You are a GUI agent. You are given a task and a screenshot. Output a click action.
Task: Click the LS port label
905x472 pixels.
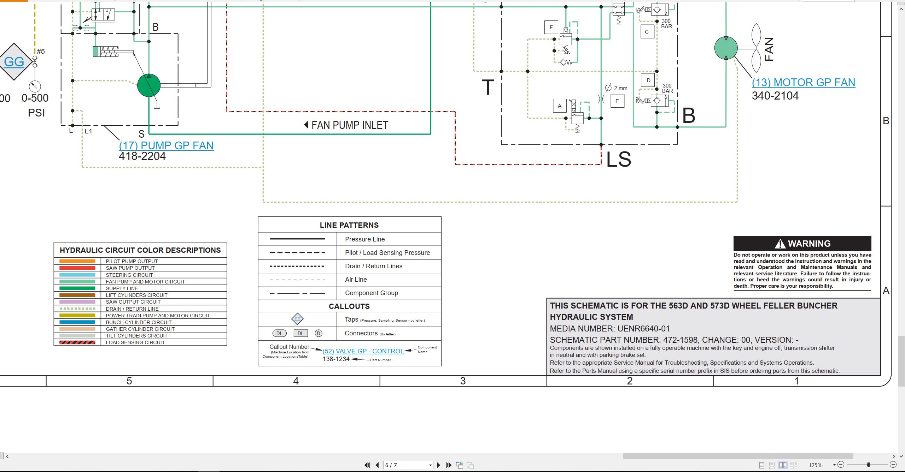click(619, 160)
